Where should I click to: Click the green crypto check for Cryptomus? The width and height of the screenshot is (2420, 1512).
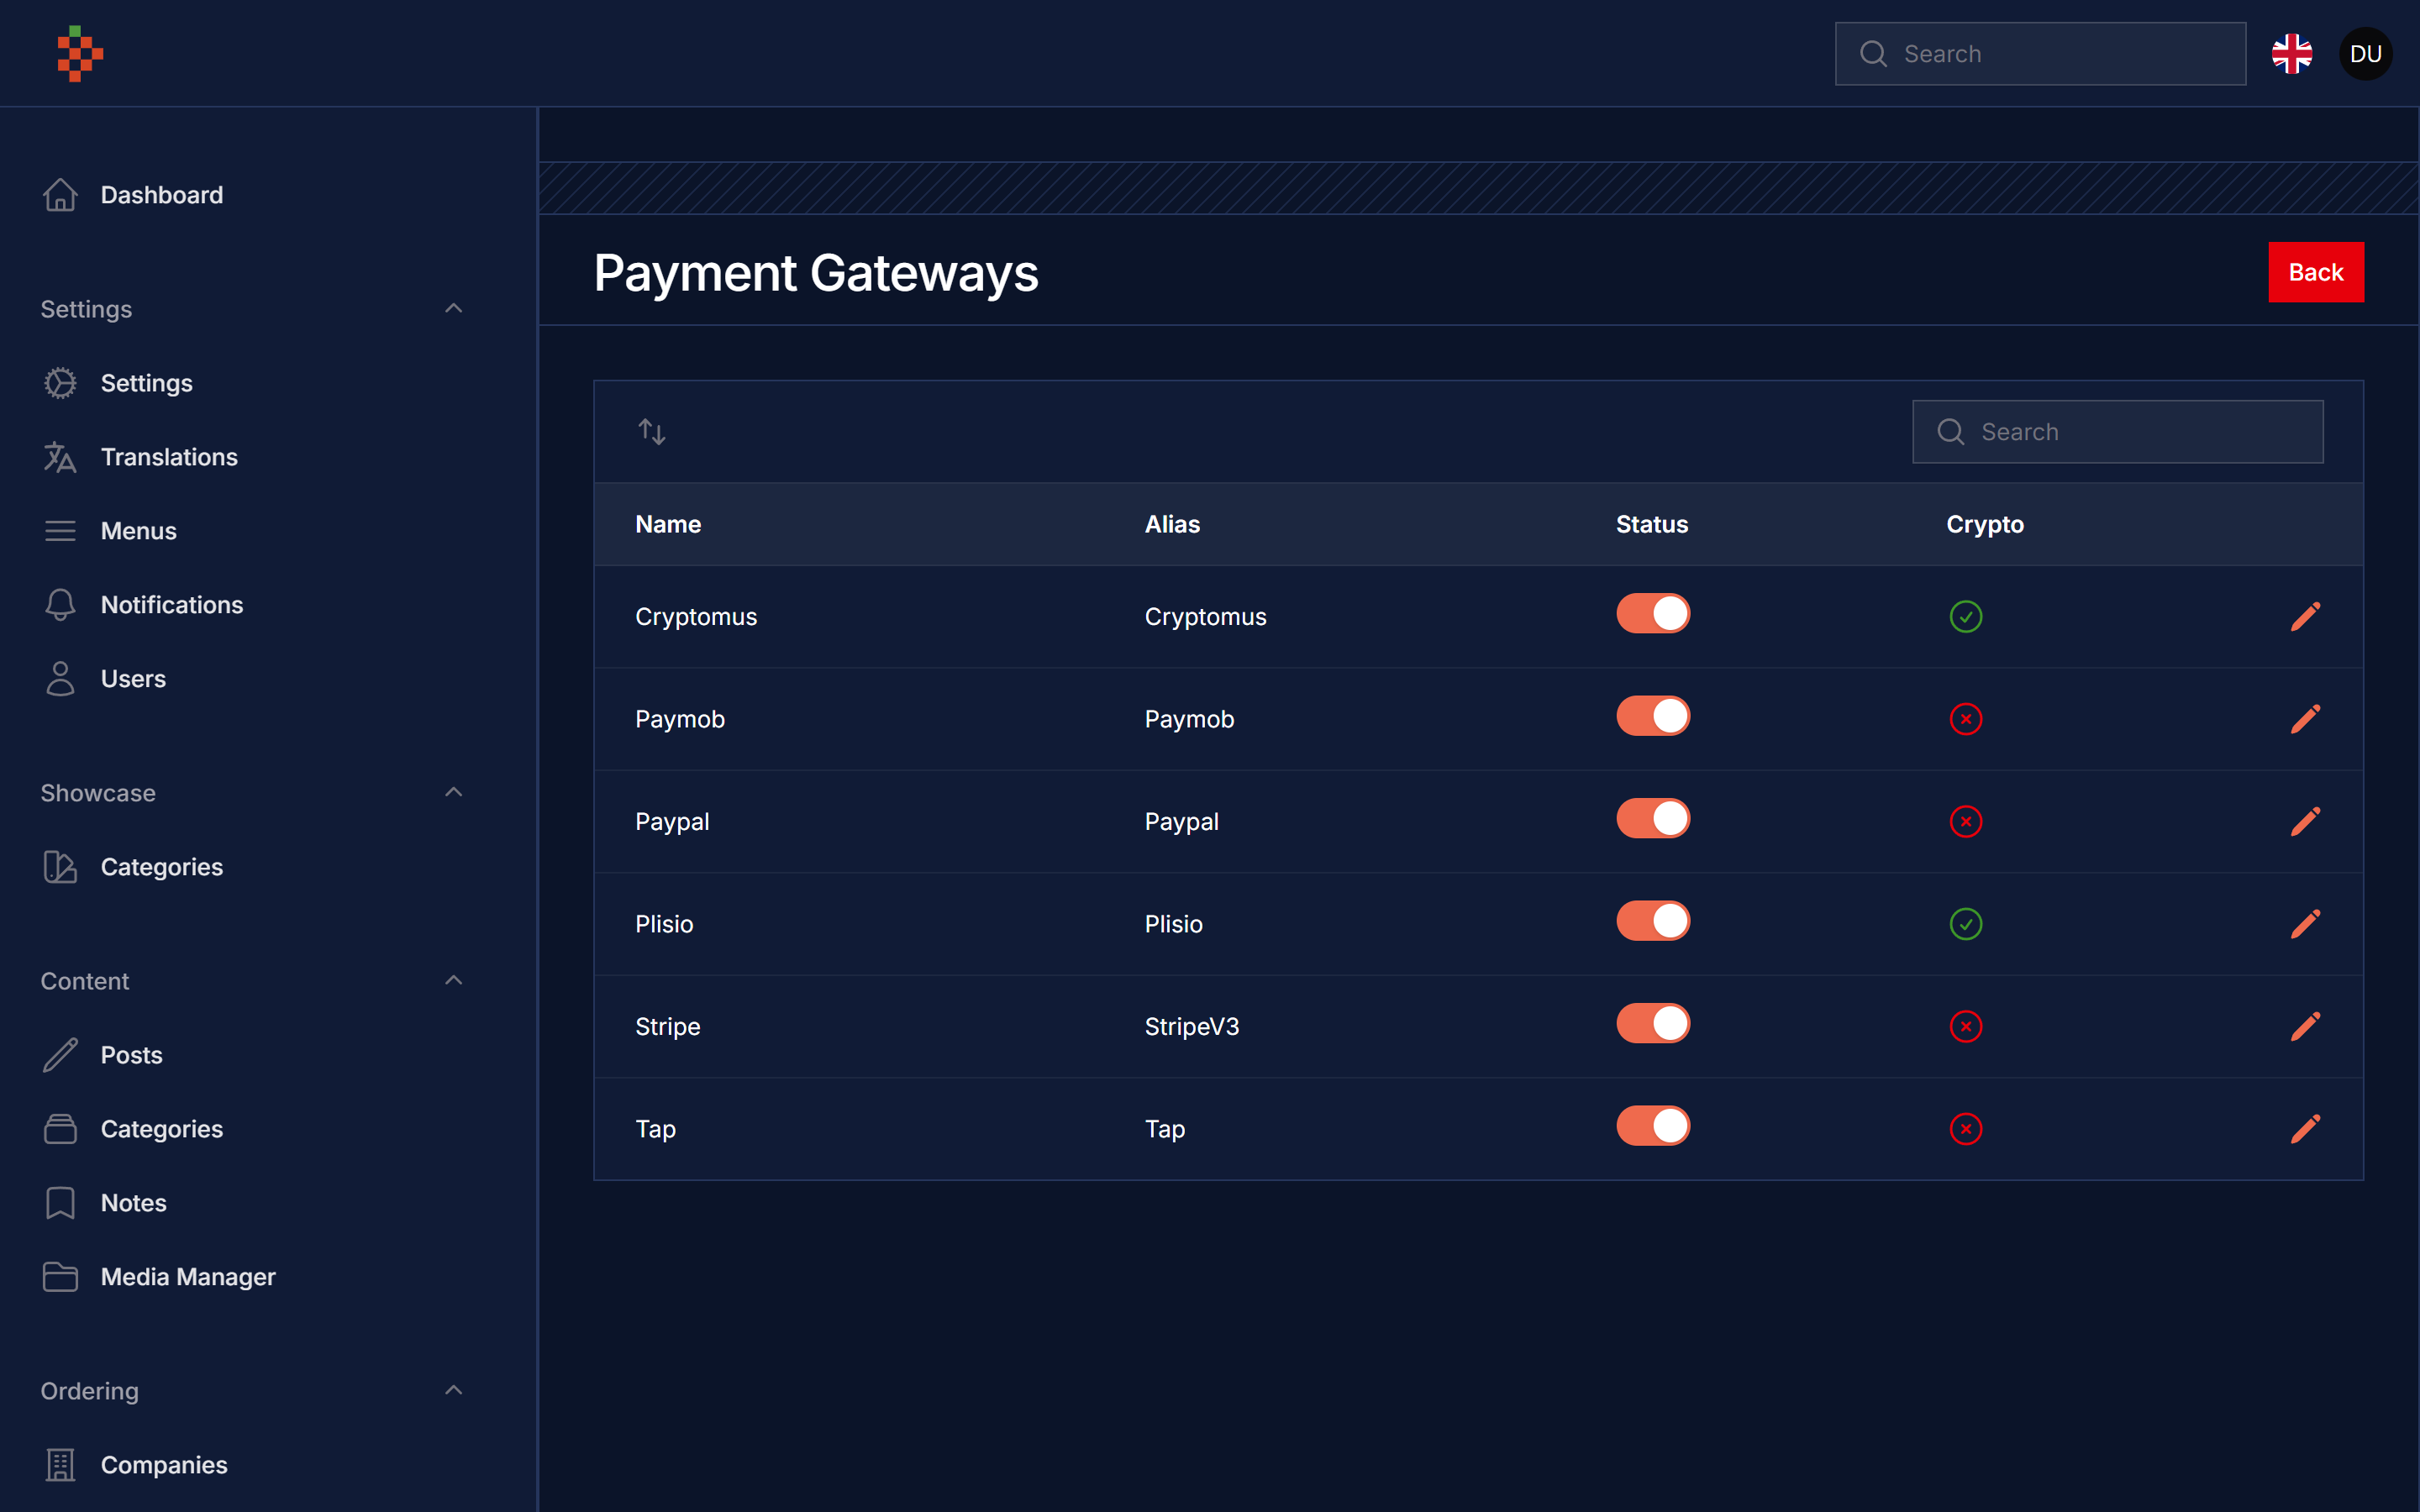1965,616
